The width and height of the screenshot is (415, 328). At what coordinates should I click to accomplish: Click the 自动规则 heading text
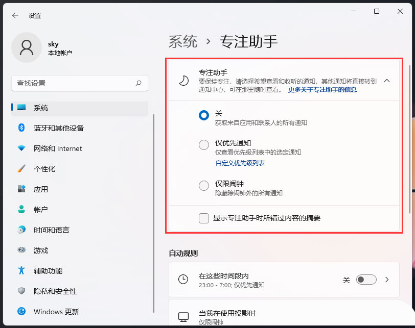click(x=183, y=253)
